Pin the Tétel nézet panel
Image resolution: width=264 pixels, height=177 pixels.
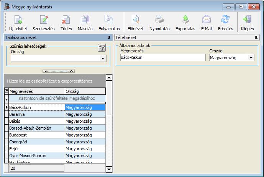(256, 37)
